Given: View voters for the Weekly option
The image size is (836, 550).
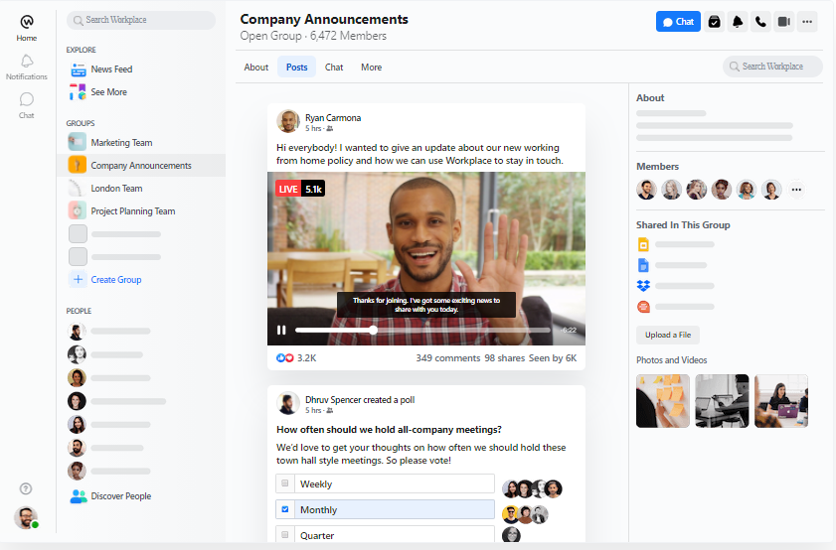Looking at the screenshot, I should [532, 488].
